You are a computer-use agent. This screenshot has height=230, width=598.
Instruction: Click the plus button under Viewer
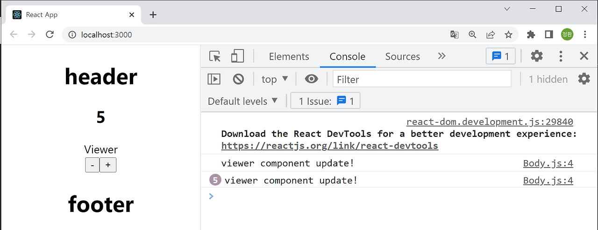[x=108, y=165]
